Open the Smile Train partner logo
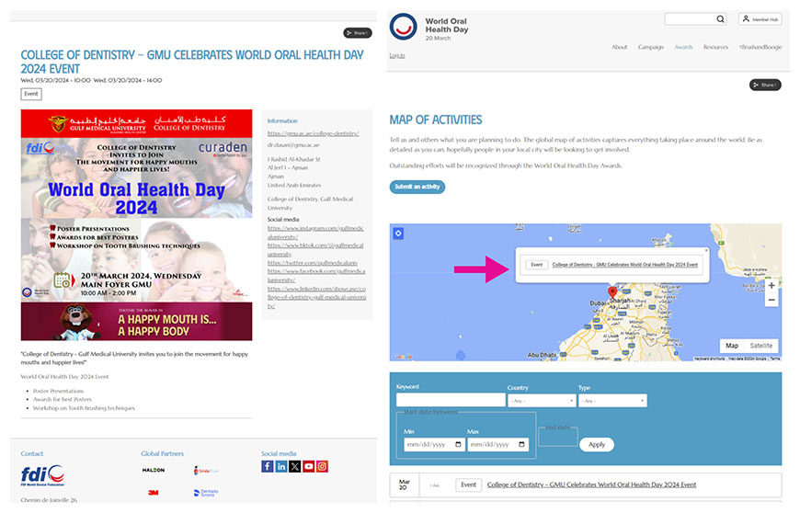This screenshot has width=800, height=513. click(x=206, y=470)
